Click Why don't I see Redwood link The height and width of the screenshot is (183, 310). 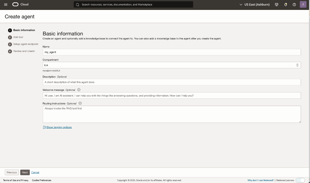[261, 180]
